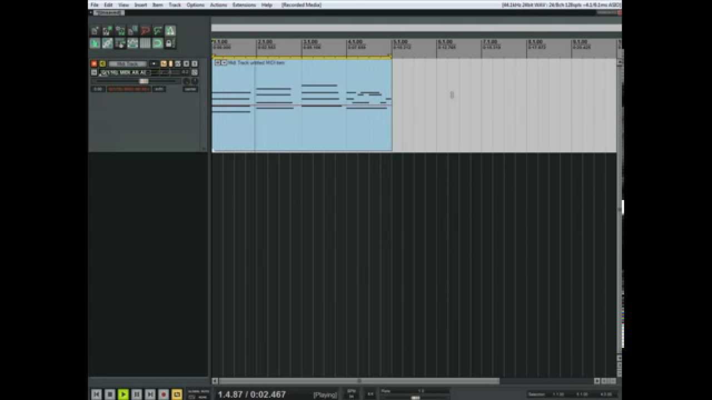Toggle the track's yellow input monitoring button
Screen dimensions: 712x400
pos(102,64)
